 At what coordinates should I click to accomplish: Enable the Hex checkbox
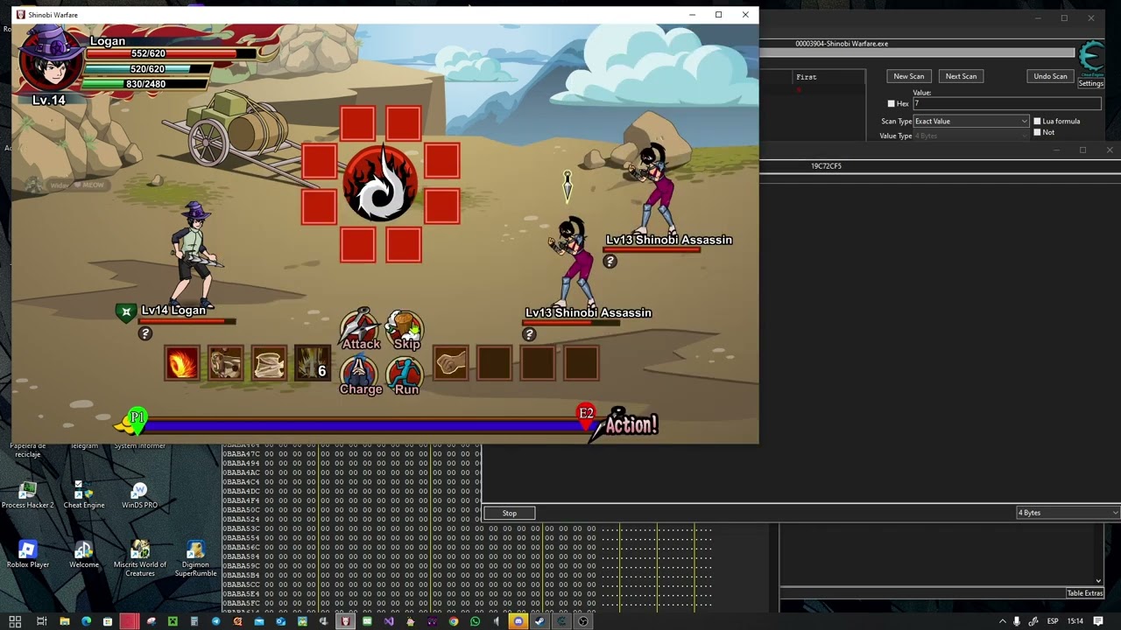pos(892,104)
